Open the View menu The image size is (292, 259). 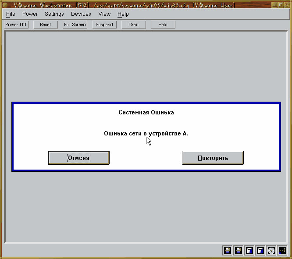pos(104,14)
